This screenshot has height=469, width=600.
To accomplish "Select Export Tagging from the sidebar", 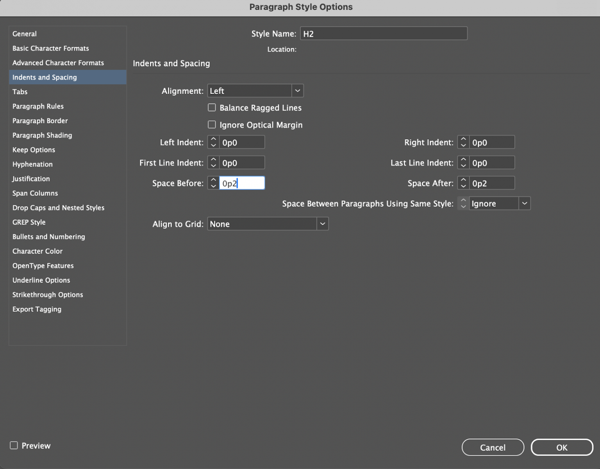I will [x=37, y=309].
